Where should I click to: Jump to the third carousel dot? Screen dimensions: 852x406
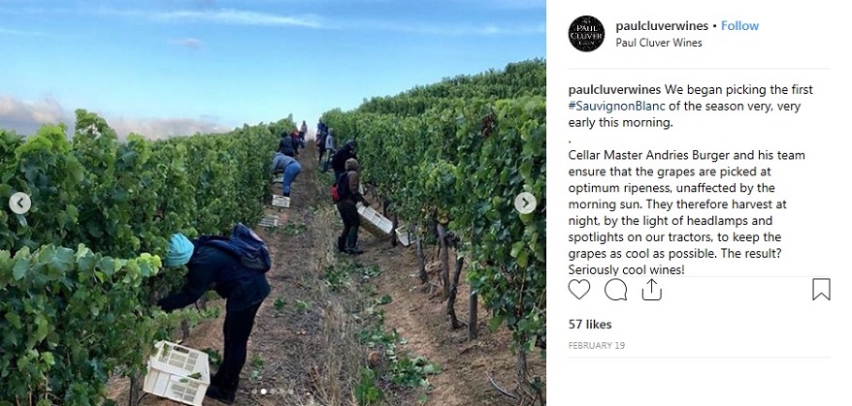[x=273, y=391]
